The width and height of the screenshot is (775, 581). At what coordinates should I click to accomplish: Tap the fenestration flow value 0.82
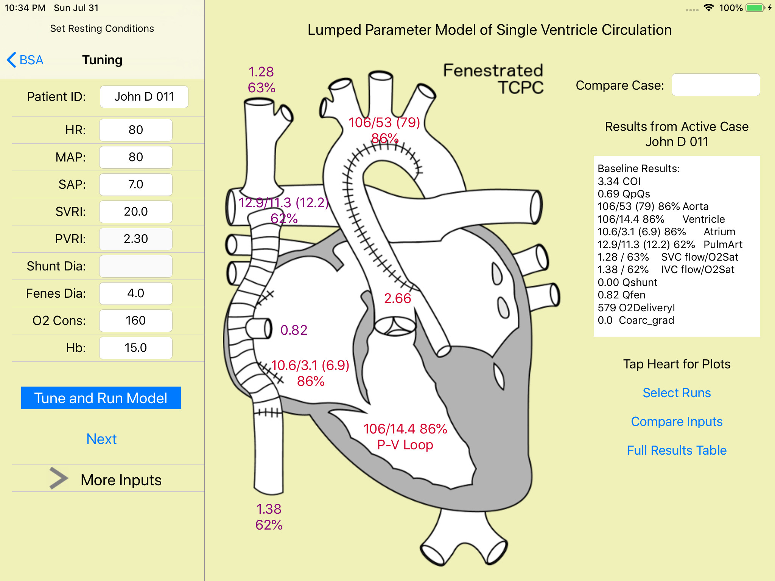coord(294,330)
